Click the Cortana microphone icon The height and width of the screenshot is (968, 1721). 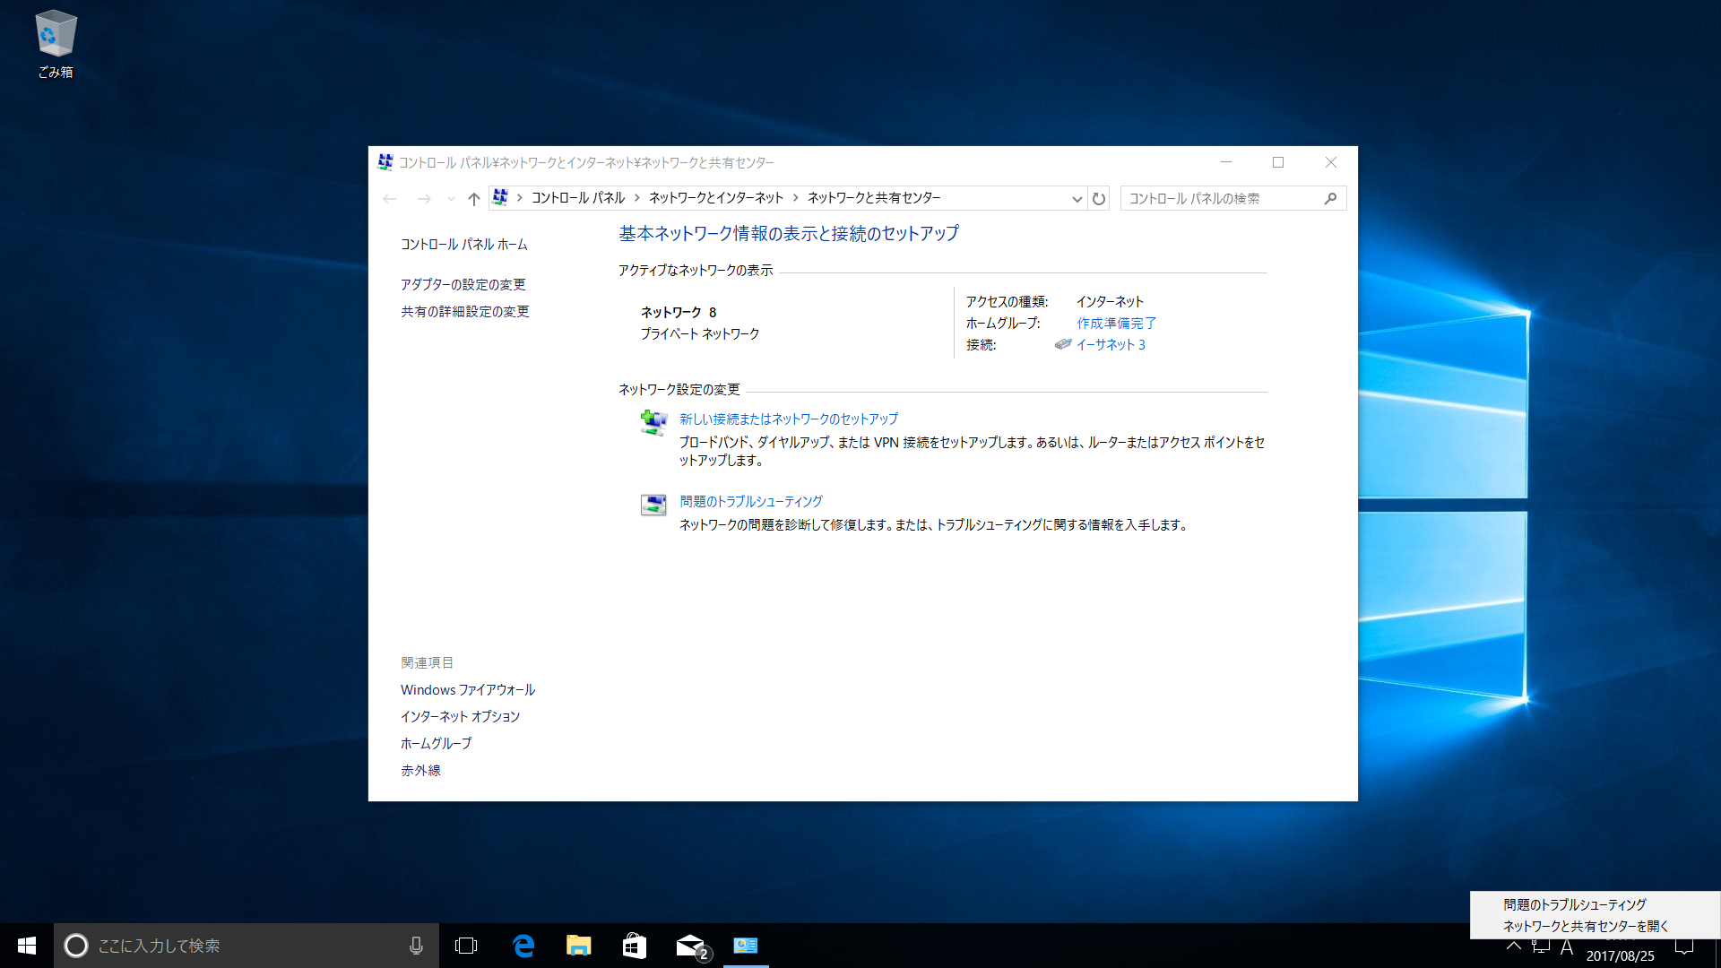point(416,946)
